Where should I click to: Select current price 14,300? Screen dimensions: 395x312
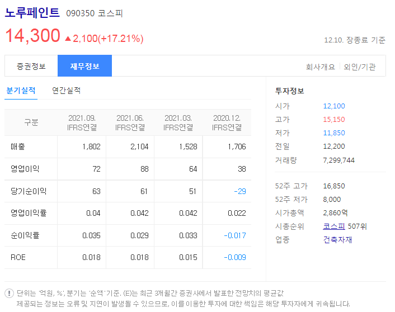tap(32, 36)
